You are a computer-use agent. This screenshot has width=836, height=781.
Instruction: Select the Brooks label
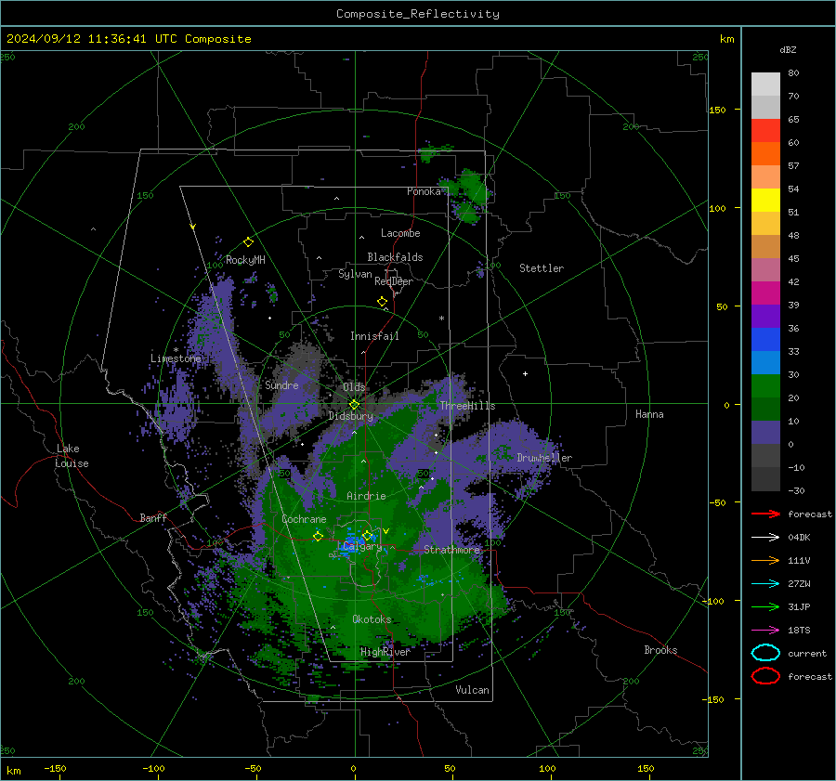pos(660,650)
